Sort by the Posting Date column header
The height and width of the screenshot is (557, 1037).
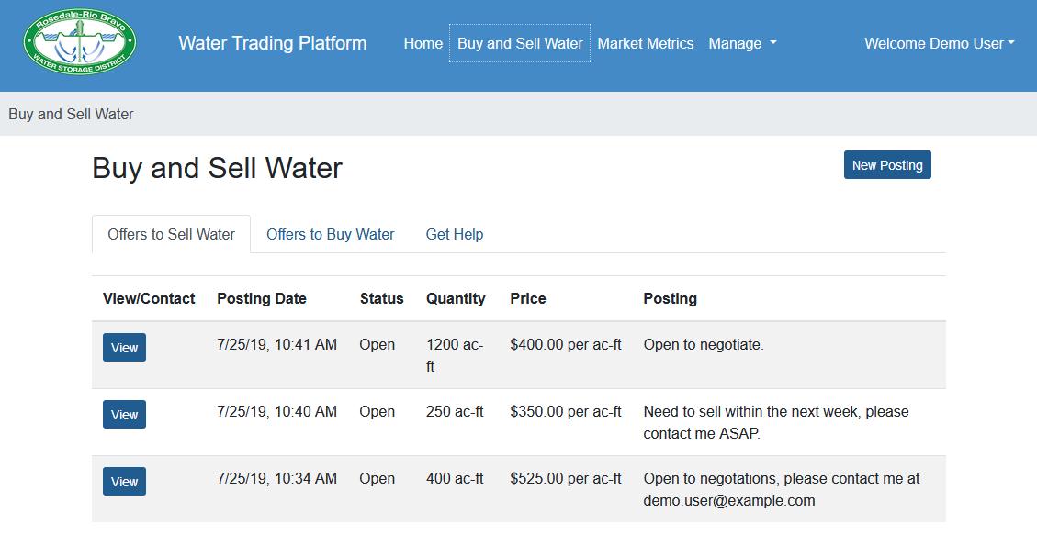260,298
